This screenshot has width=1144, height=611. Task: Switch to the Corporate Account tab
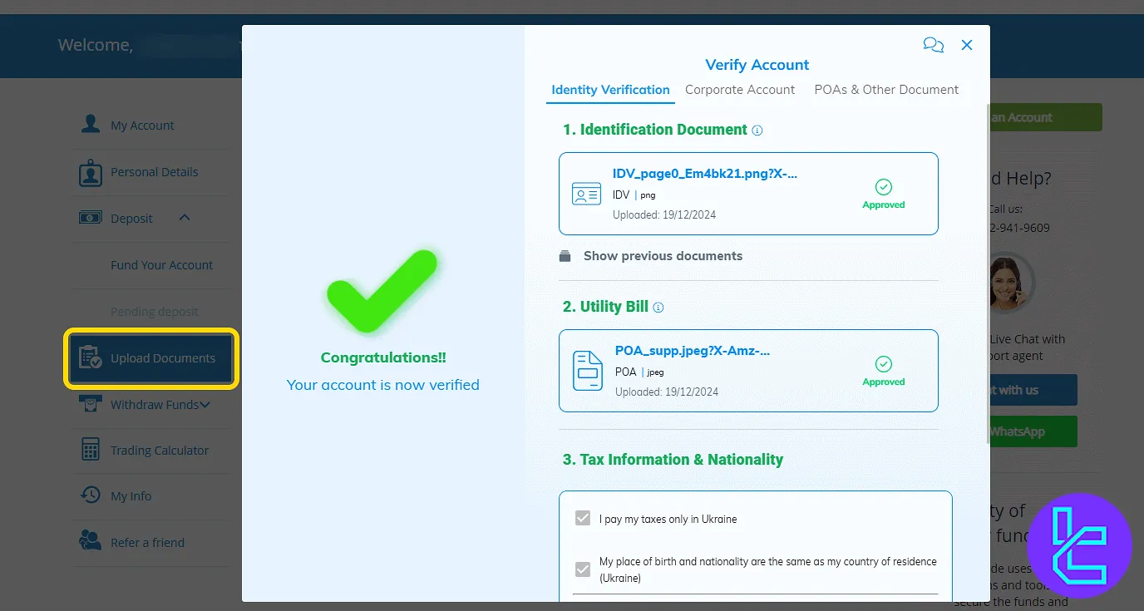pos(739,90)
